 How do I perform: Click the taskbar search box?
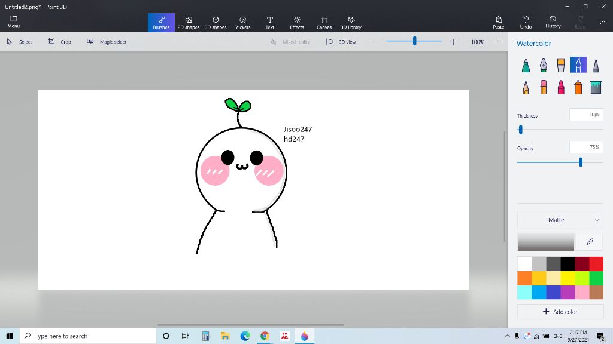pos(88,336)
